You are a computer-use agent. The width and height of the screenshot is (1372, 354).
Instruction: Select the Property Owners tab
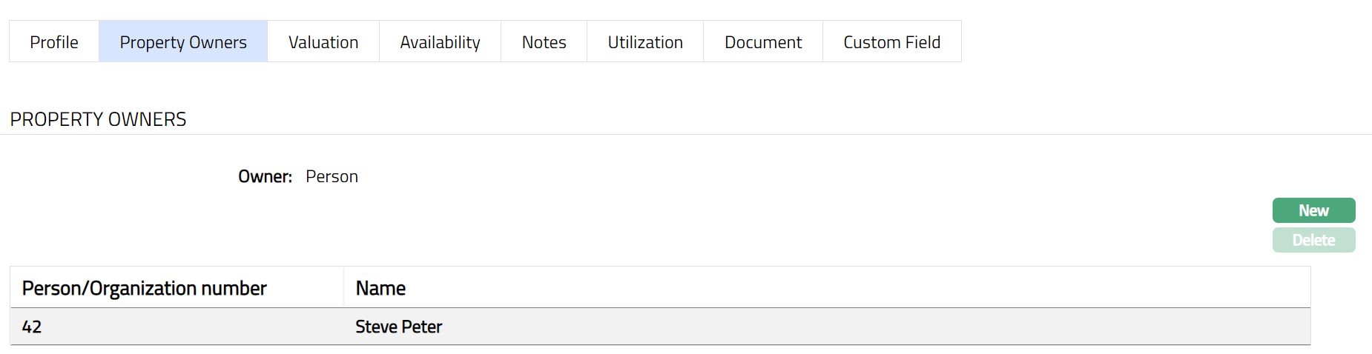point(183,42)
